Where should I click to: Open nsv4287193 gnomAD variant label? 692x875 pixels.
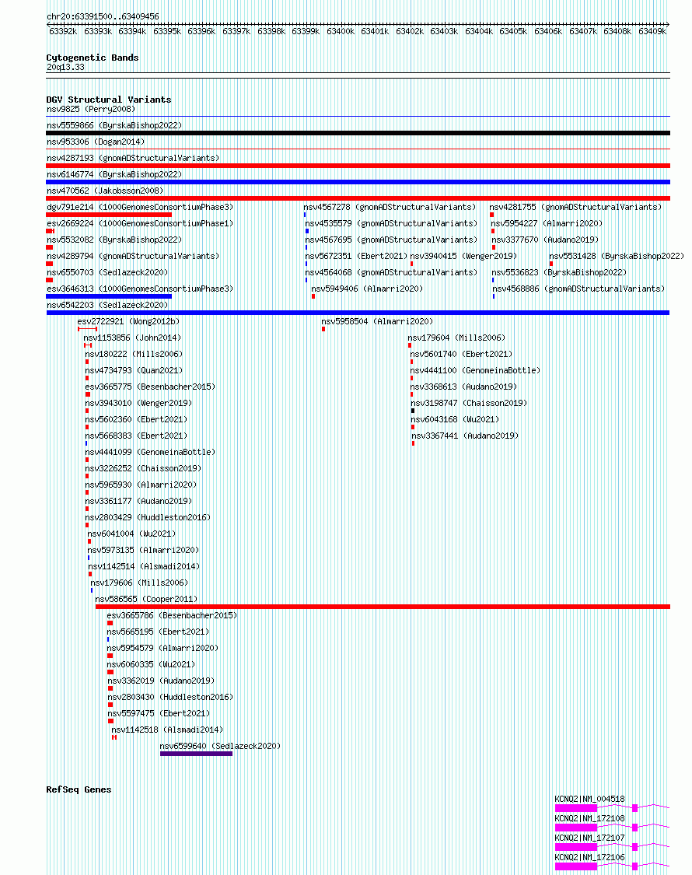tap(133, 158)
